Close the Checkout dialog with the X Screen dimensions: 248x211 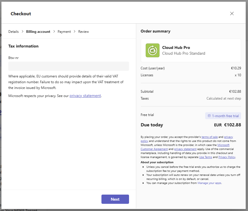pyautogui.click(x=232, y=14)
